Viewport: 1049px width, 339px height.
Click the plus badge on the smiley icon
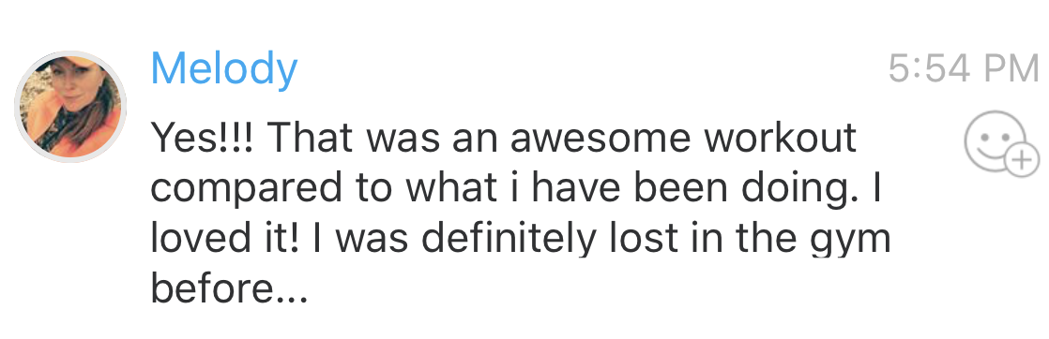pyautogui.click(x=1022, y=159)
